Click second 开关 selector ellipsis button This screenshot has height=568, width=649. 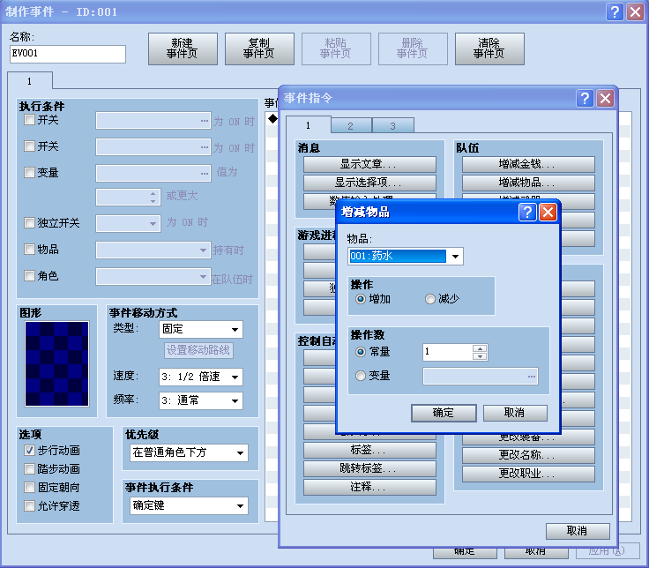205,147
